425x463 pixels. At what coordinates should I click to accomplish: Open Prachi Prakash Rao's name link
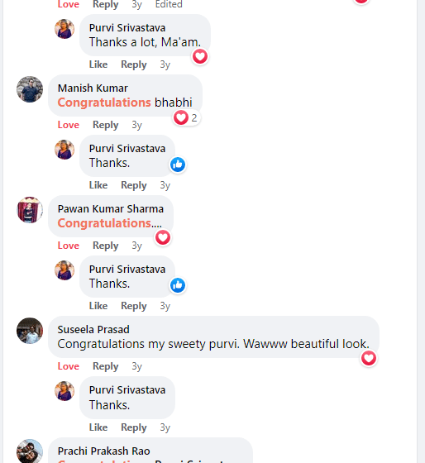[103, 451]
